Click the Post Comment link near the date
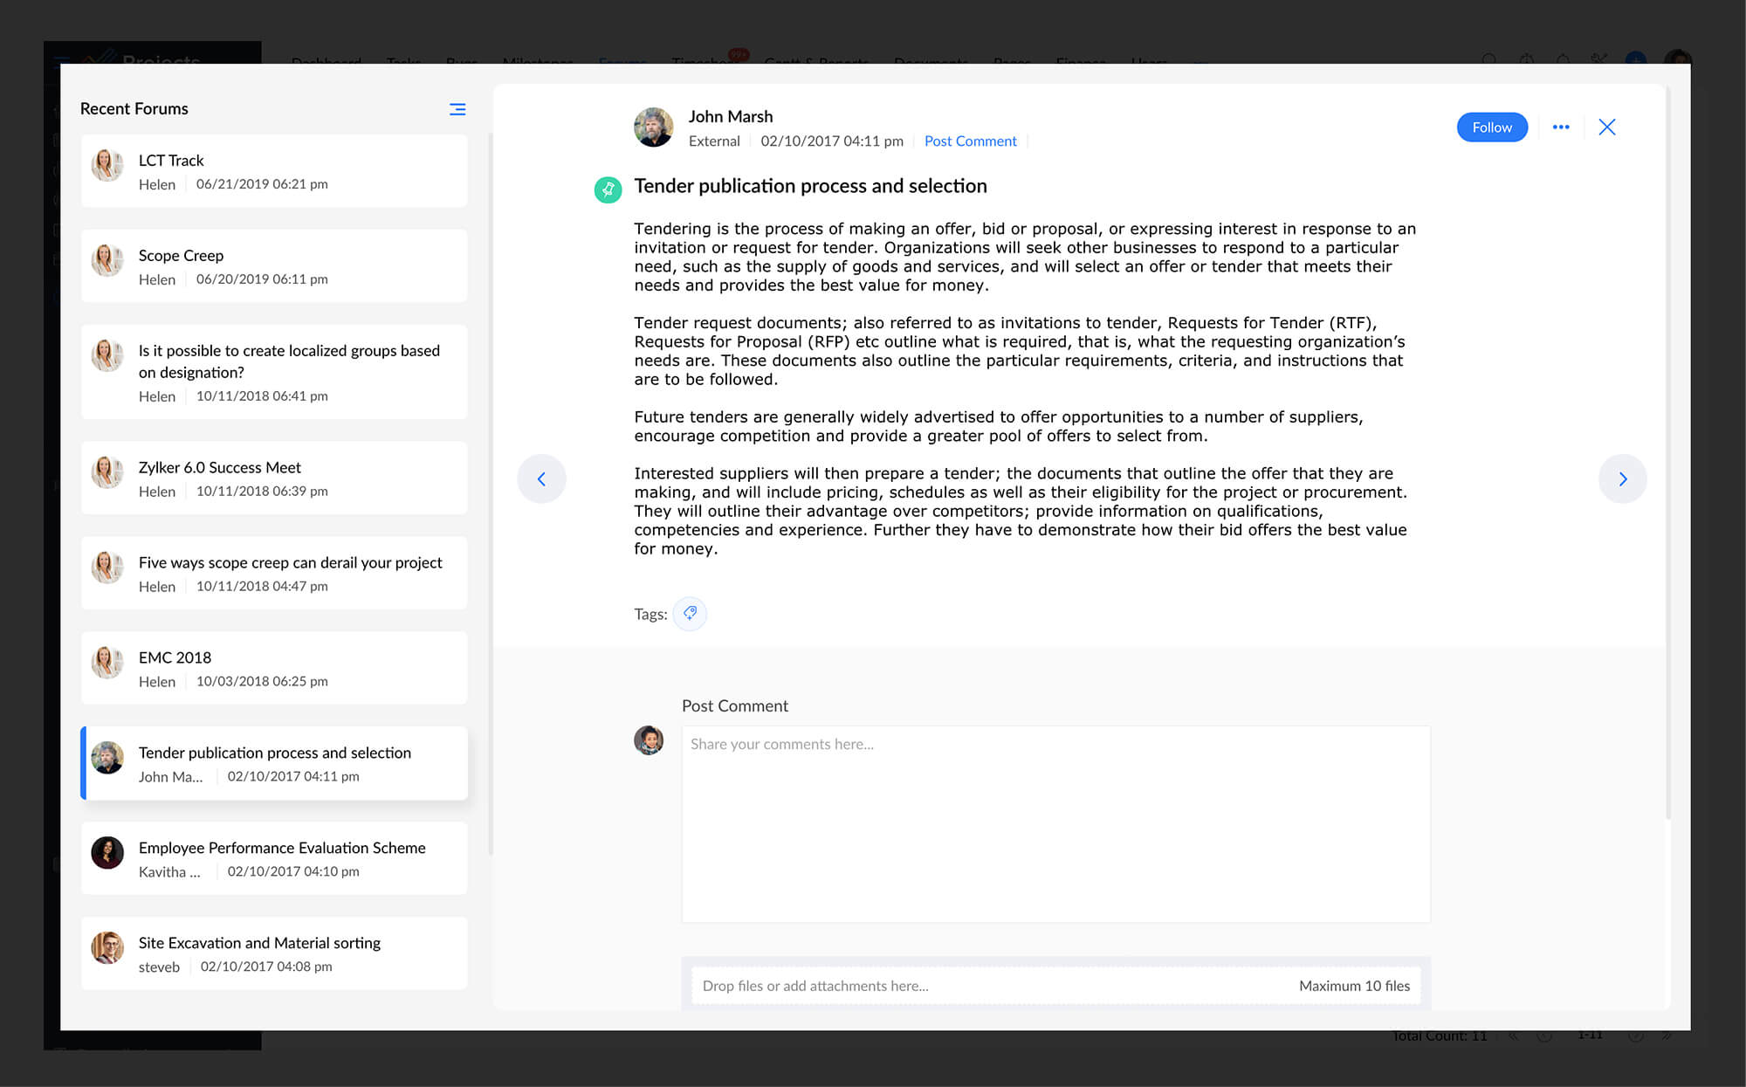The image size is (1746, 1087). point(970,141)
